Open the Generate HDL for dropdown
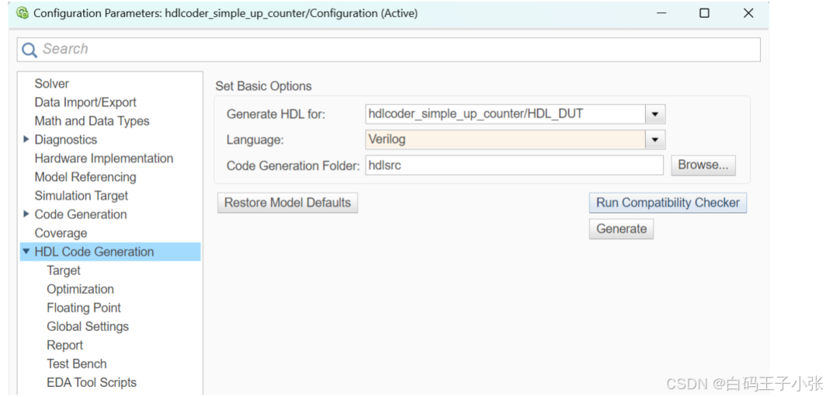 [655, 114]
